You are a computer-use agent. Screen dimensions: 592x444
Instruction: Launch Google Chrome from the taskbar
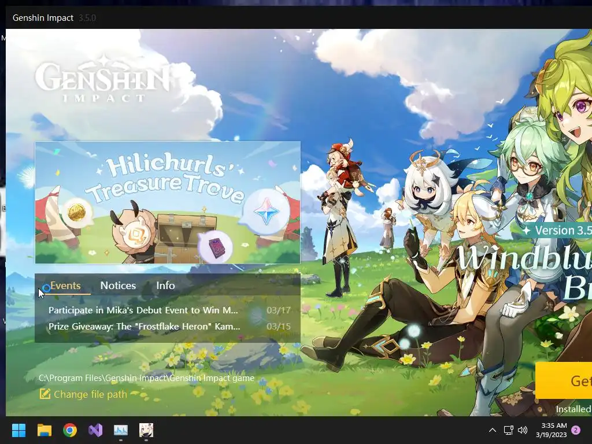pos(70,430)
